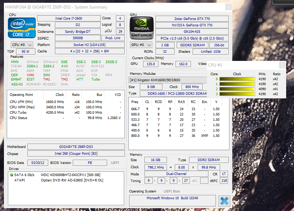Click the SR00B SSPEC field

78,38
